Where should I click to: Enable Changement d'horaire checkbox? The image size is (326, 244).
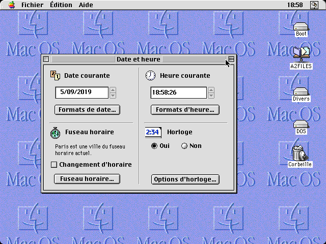click(54, 165)
